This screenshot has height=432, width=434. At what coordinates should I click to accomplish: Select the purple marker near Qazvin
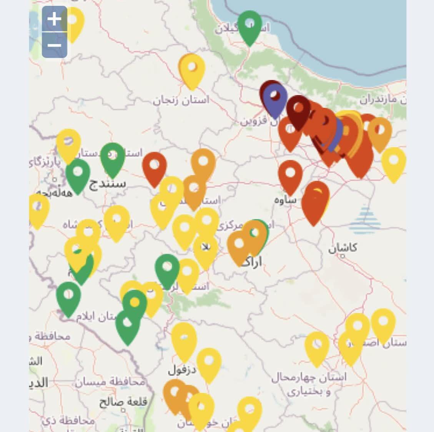coord(274,99)
